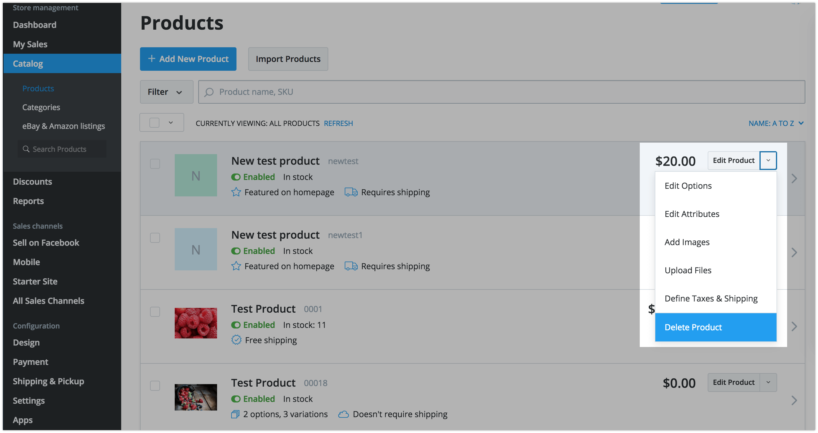The height and width of the screenshot is (433, 818).
Task: Expand the Filter dropdown
Action: [166, 92]
